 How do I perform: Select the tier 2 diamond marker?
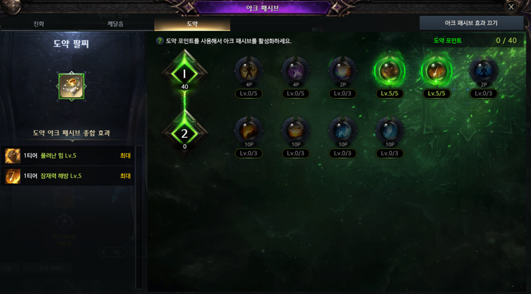(185, 134)
